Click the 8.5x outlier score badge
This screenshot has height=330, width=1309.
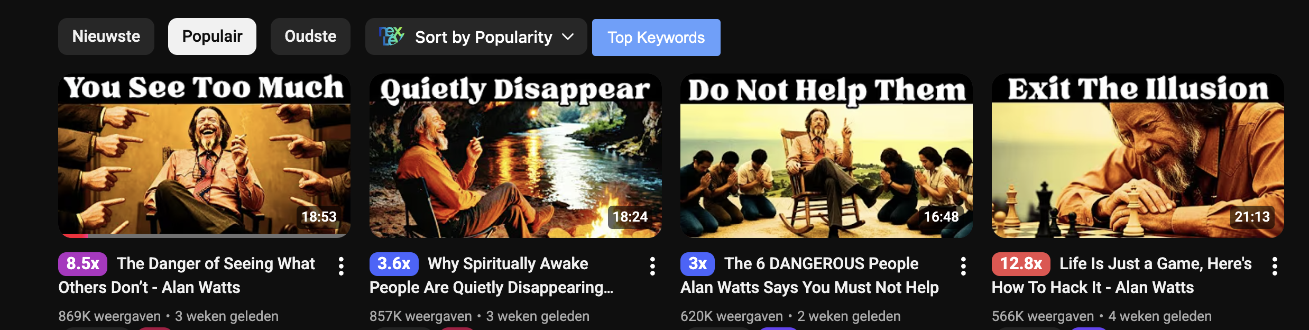pos(82,264)
